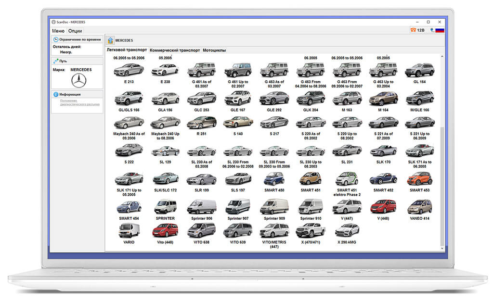Image resolution: width=493 pixels, height=301 pixels.
Task: Click the 12B phone voltage indicator
Action: coord(417,30)
